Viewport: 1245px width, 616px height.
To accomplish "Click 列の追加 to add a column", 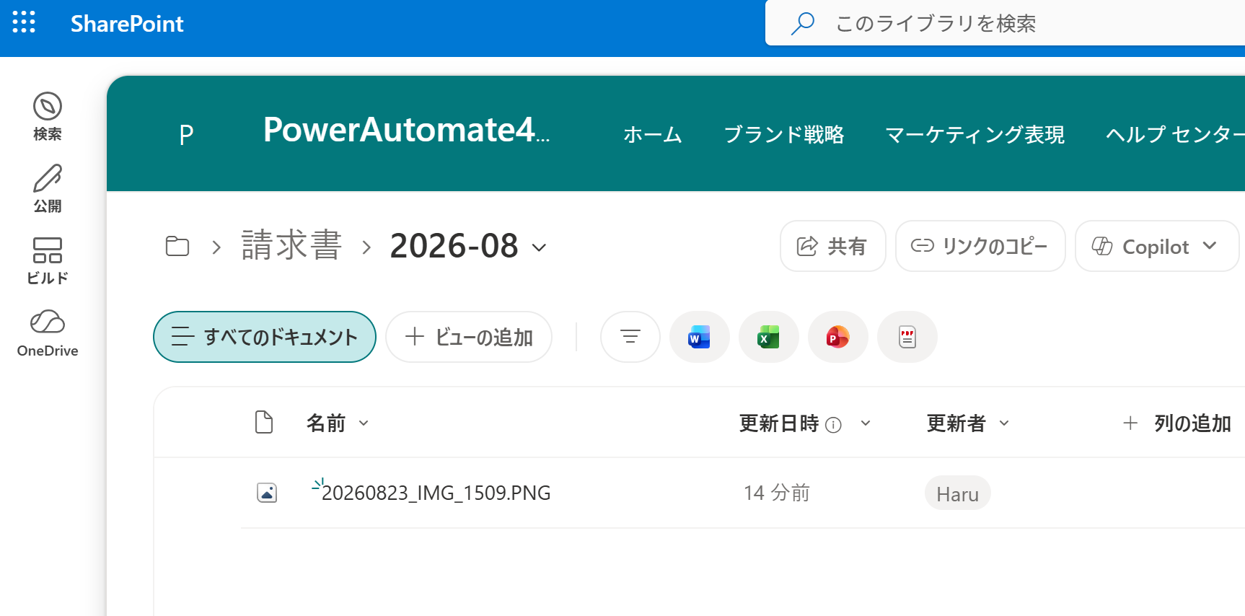I will pyautogui.click(x=1176, y=423).
